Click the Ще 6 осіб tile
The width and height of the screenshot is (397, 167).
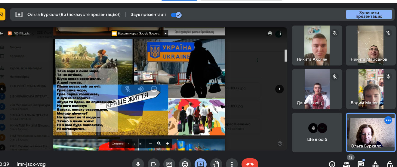(x=317, y=132)
